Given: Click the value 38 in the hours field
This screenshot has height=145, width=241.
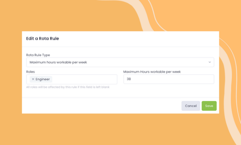Looking at the screenshot, I should [x=129, y=79].
